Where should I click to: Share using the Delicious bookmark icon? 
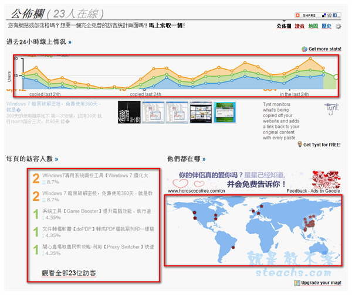coord(324,15)
